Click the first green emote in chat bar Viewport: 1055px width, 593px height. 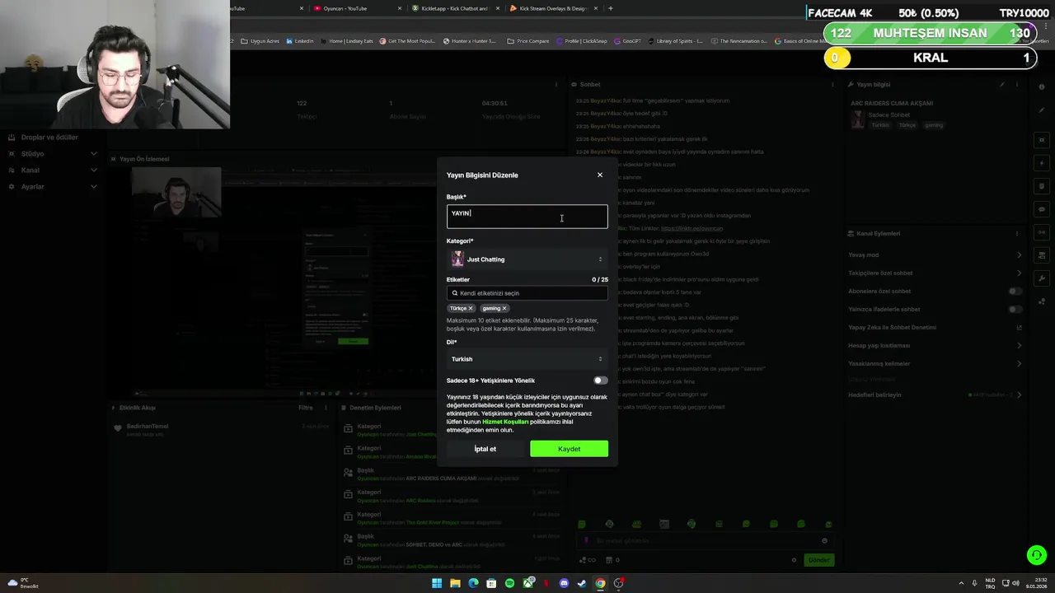click(582, 524)
